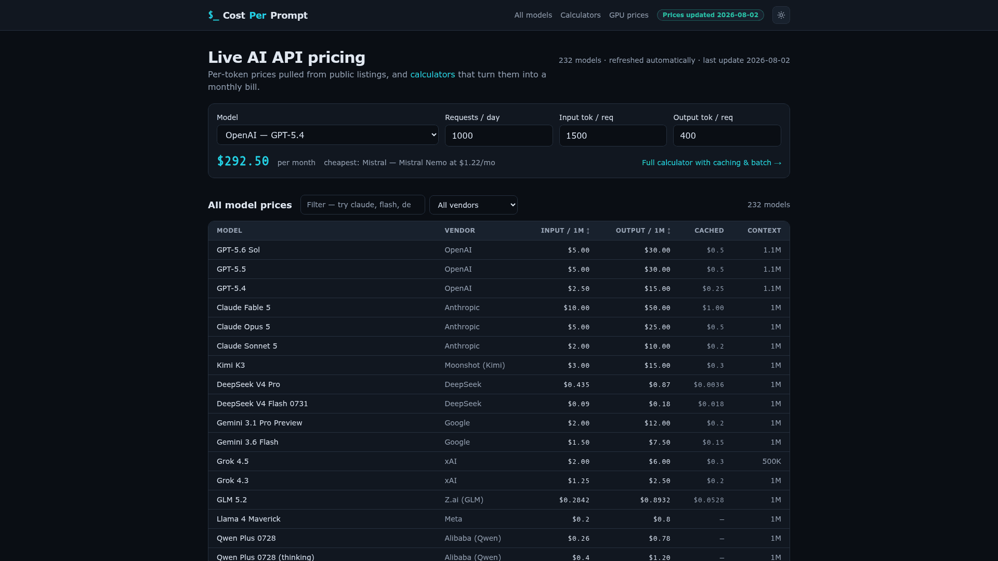Follow the calculators link in the description
Screen dimensions: 998x561
[x=432, y=74]
